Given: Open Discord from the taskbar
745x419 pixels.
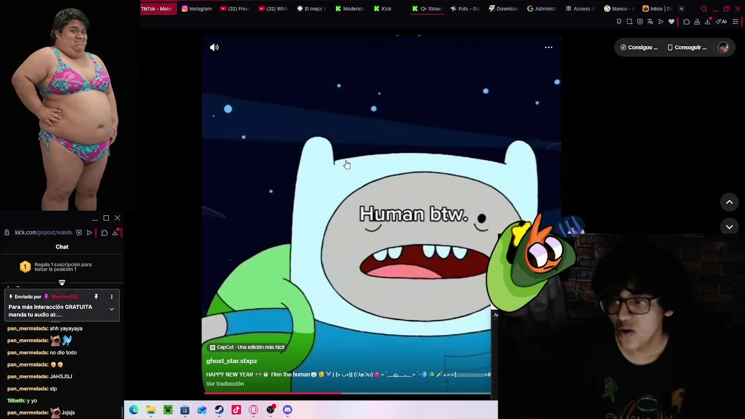Looking at the screenshot, I should 287,410.
